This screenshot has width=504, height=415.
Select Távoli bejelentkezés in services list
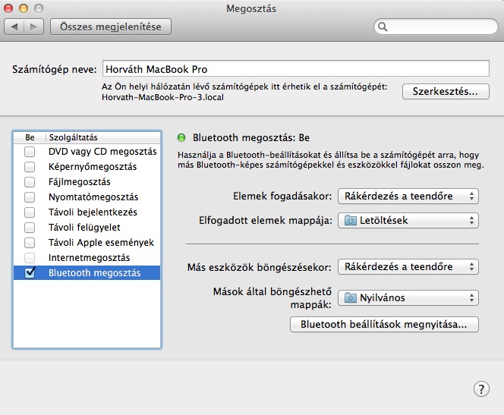pyautogui.click(x=87, y=212)
